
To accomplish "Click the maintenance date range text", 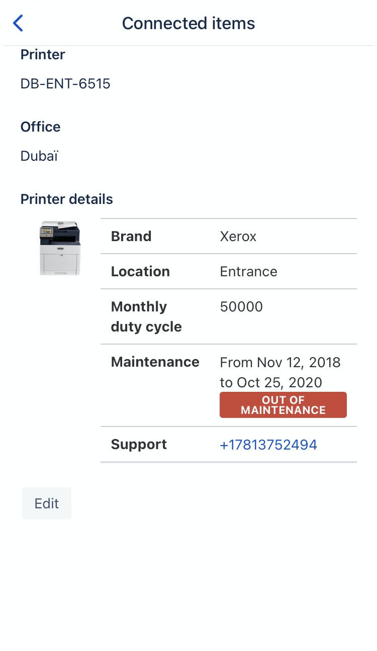I will [280, 372].
